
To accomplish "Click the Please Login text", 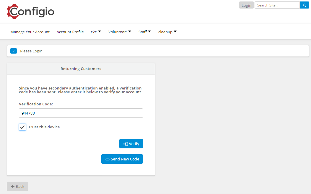I will [31, 51].
